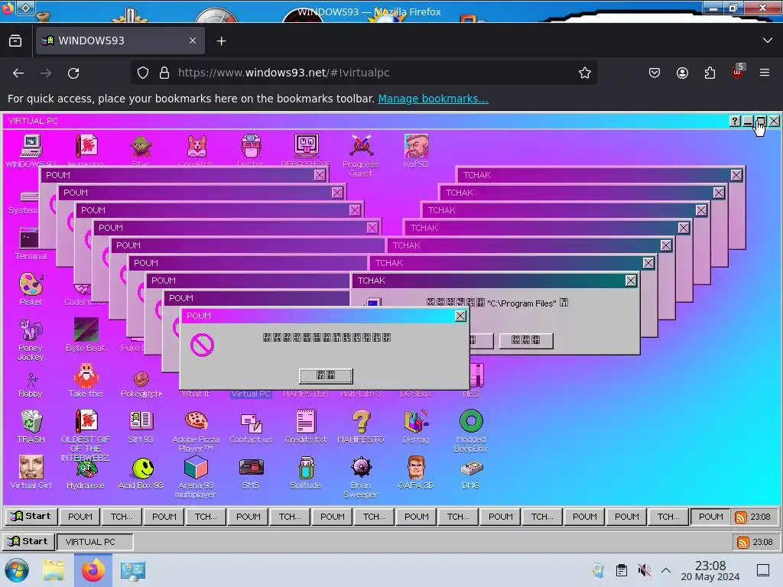Open the SMS console icon
Screen dimensions: 783x587
point(251,473)
